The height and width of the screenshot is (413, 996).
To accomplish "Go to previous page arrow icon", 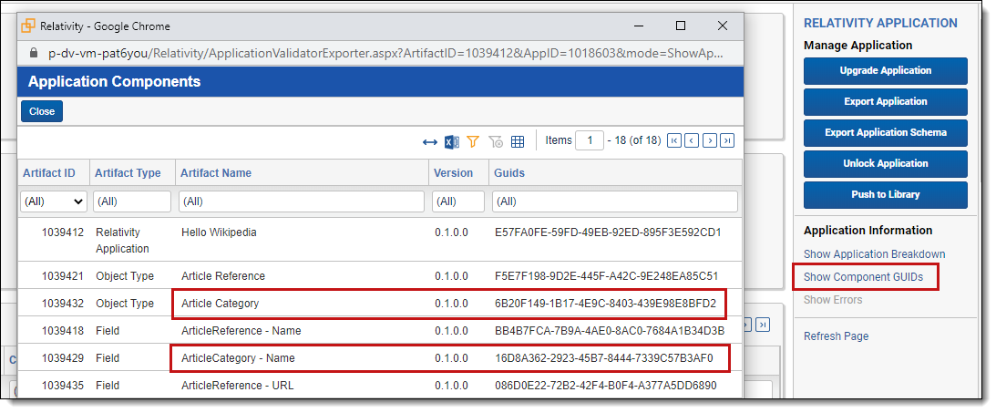I will pyautogui.click(x=692, y=140).
